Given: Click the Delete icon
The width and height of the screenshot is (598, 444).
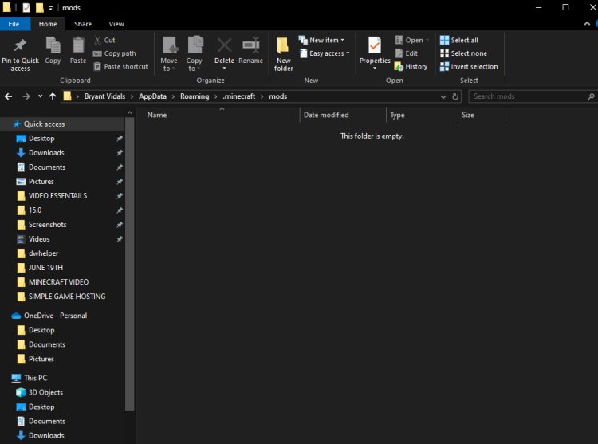Looking at the screenshot, I should [x=224, y=45].
